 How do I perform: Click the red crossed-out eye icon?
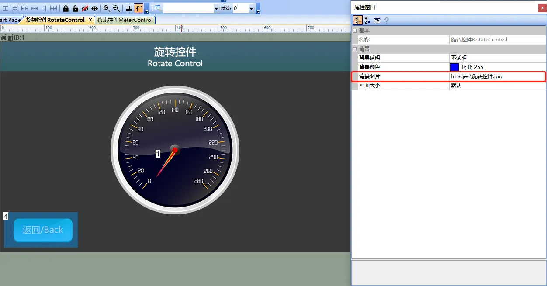85,8
